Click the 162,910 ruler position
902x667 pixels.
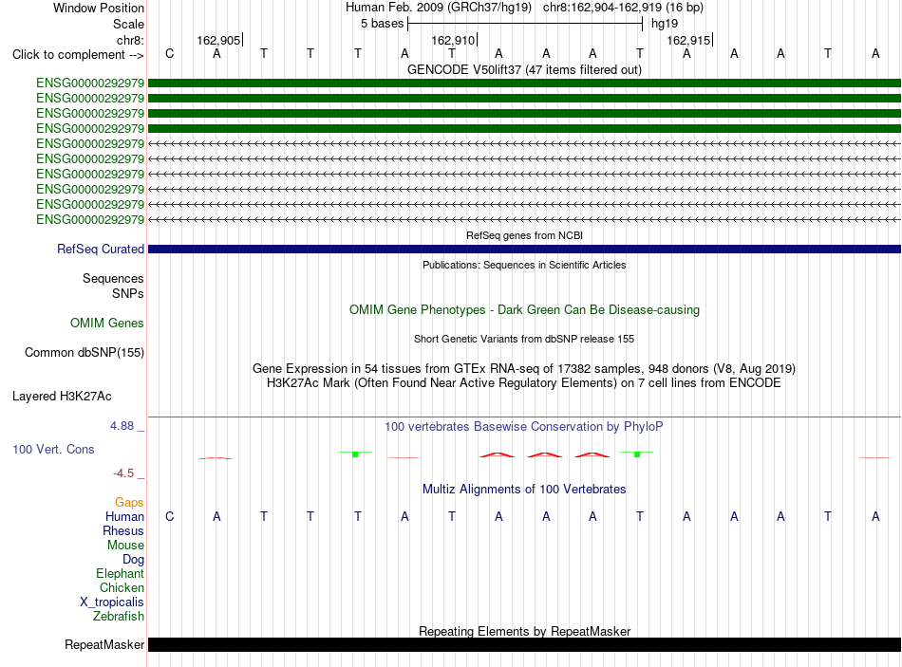click(453, 40)
